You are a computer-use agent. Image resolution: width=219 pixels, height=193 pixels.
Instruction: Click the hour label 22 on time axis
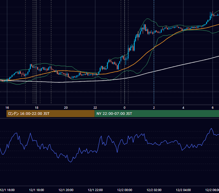95,108
